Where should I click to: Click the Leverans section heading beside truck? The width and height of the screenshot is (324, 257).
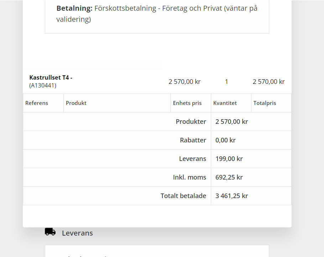tap(77, 233)
